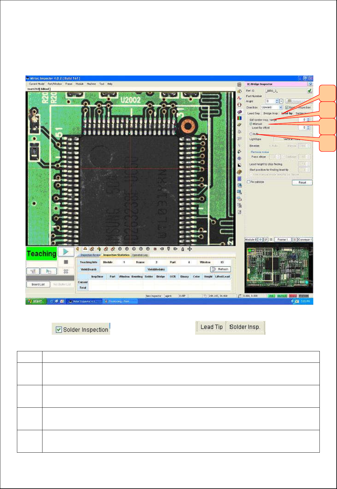Open the Machine menu
Screen dimensions: 337x489
pyautogui.click(x=91, y=84)
